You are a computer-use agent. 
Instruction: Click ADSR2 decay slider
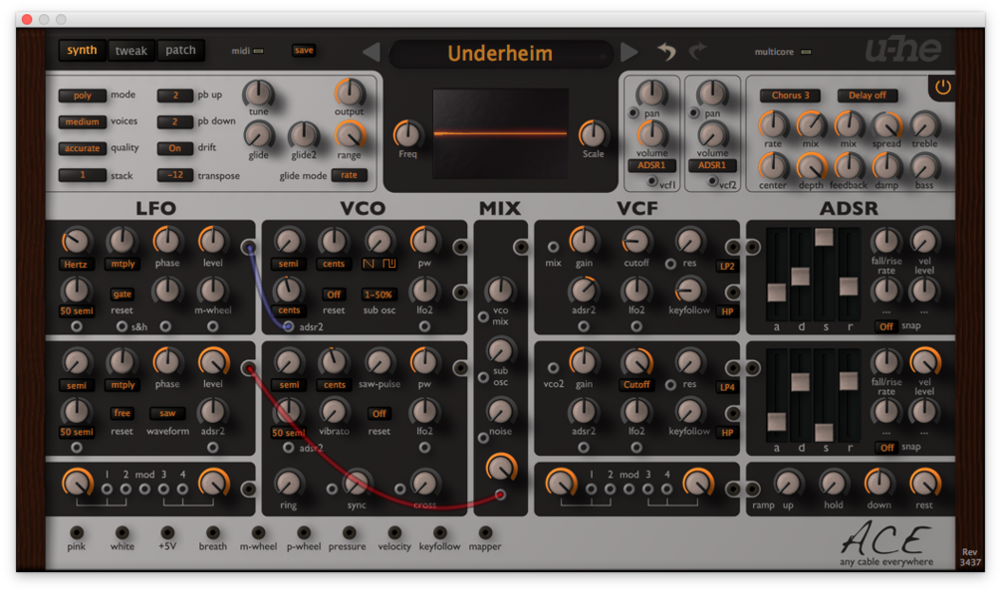click(x=801, y=382)
